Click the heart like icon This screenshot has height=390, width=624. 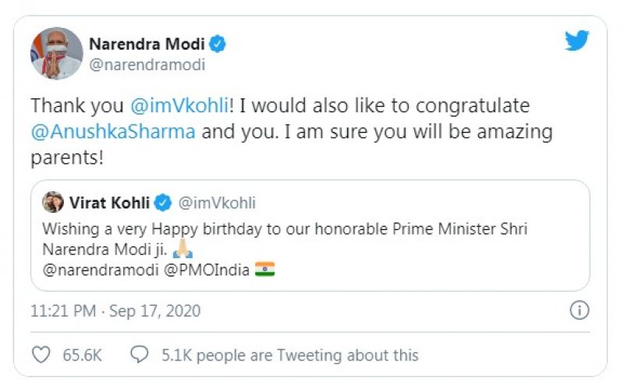coord(41,355)
